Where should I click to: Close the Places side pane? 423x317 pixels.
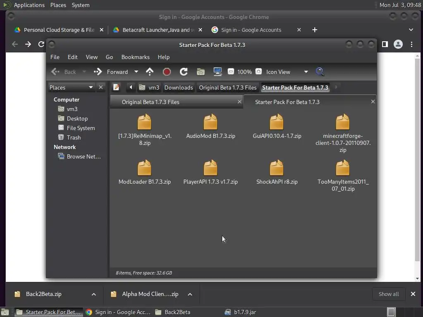pos(101,88)
